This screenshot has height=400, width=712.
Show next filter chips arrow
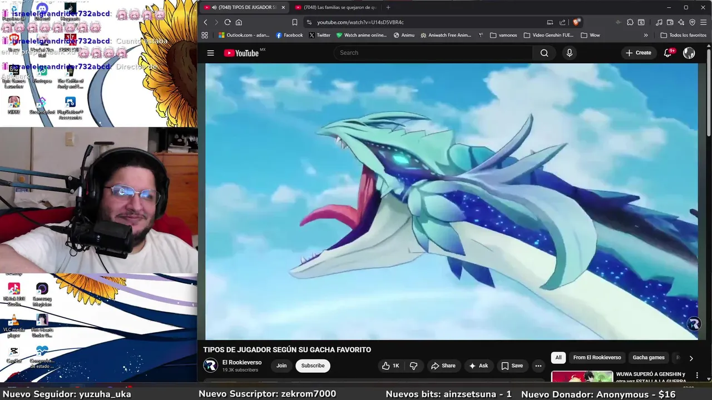pos(691,358)
